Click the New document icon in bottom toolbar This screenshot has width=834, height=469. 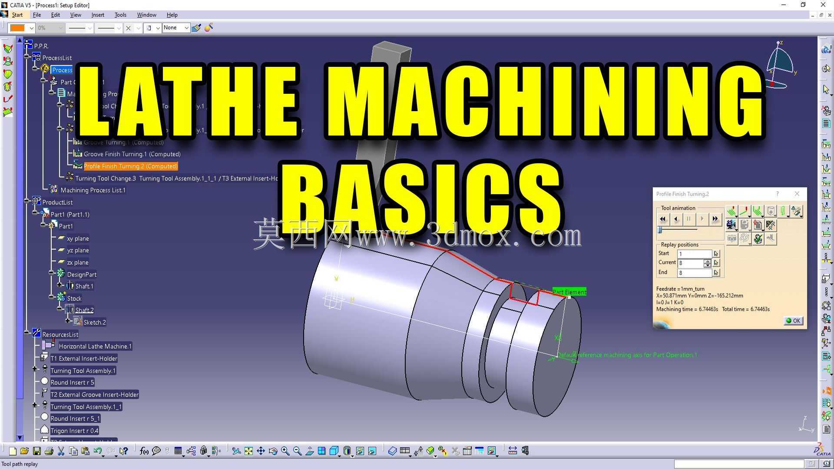tap(13, 451)
